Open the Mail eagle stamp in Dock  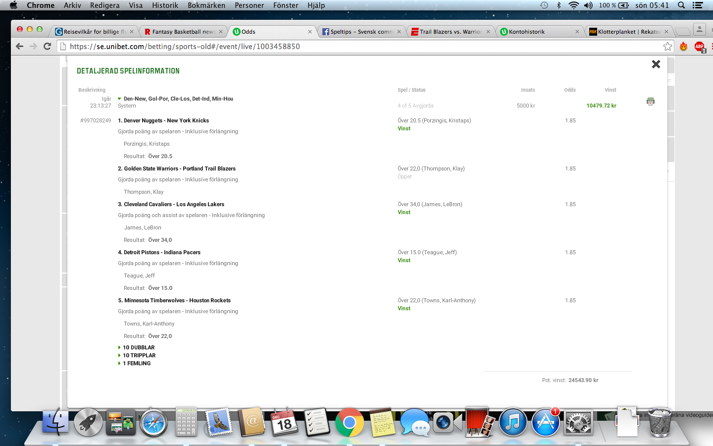click(218, 422)
